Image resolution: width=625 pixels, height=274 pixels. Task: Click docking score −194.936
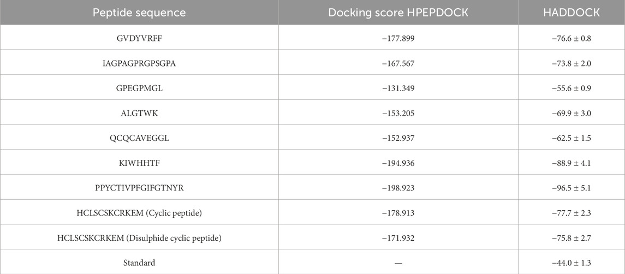pyautogui.click(x=398, y=163)
